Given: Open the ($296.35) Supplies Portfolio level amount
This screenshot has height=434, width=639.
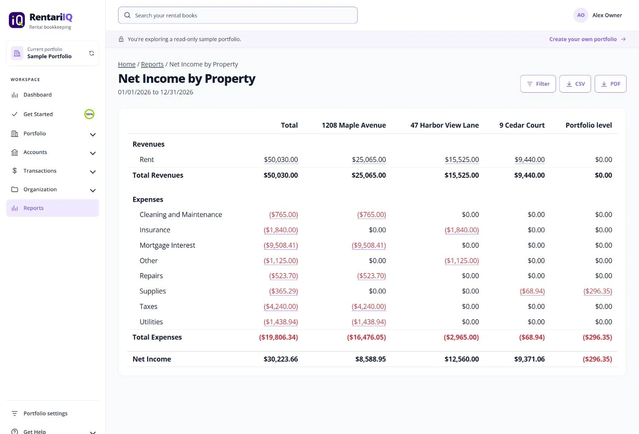Looking at the screenshot, I should pos(598,291).
